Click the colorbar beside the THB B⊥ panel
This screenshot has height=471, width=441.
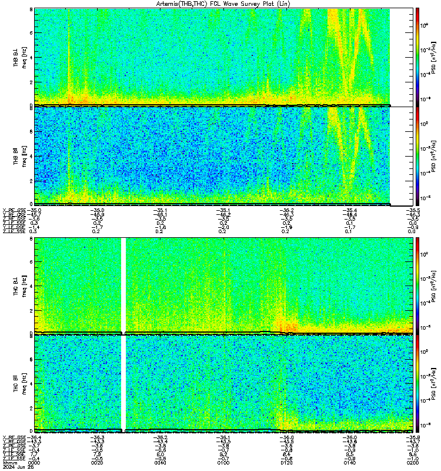417,57
